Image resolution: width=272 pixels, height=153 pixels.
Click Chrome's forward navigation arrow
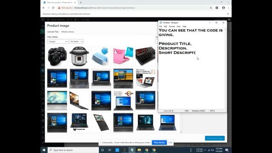pos(48,8)
